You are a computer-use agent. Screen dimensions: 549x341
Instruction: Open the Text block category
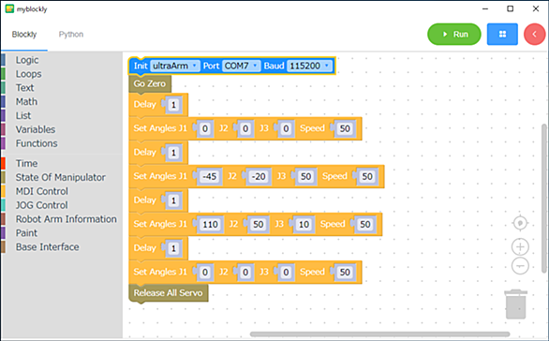click(x=24, y=88)
